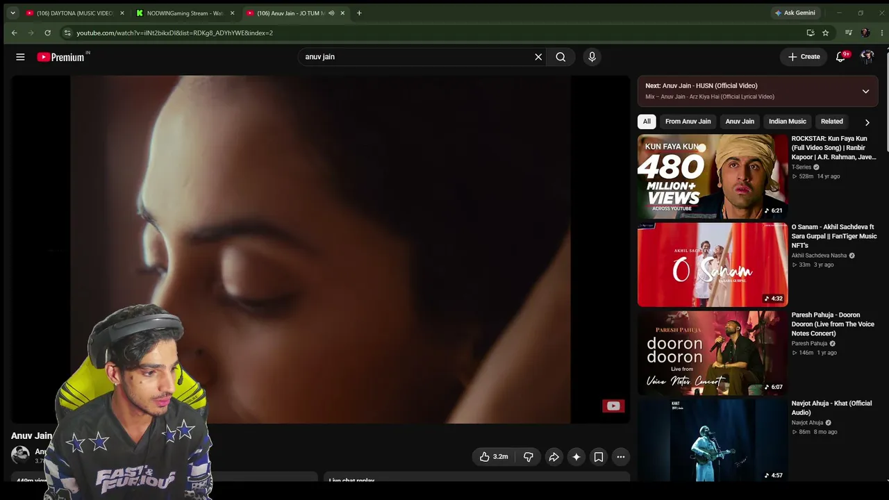Open Navjot Ahuja Khat video title
The width and height of the screenshot is (889, 500).
pyautogui.click(x=831, y=408)
